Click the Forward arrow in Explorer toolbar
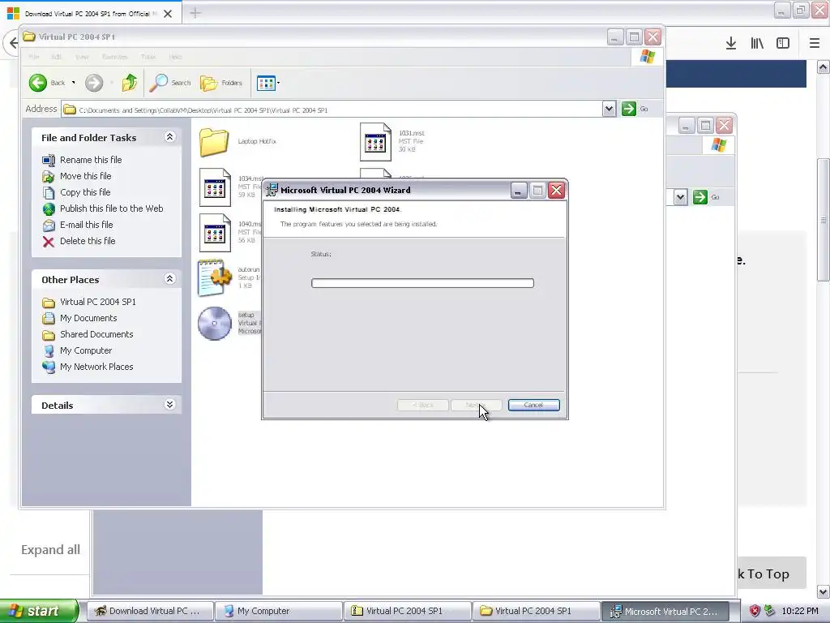 point(94,83)
